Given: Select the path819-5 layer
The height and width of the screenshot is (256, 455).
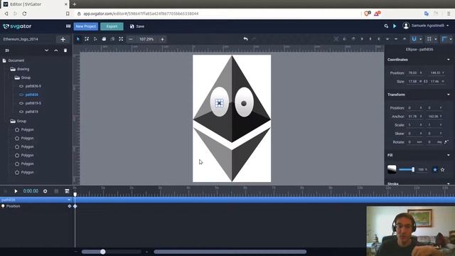Looking at the screenshot, I should pos(33,103).
